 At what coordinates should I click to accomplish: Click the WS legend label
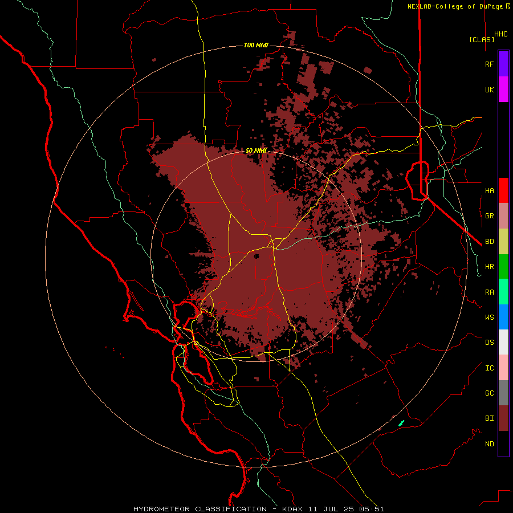(x=489, y=317)
